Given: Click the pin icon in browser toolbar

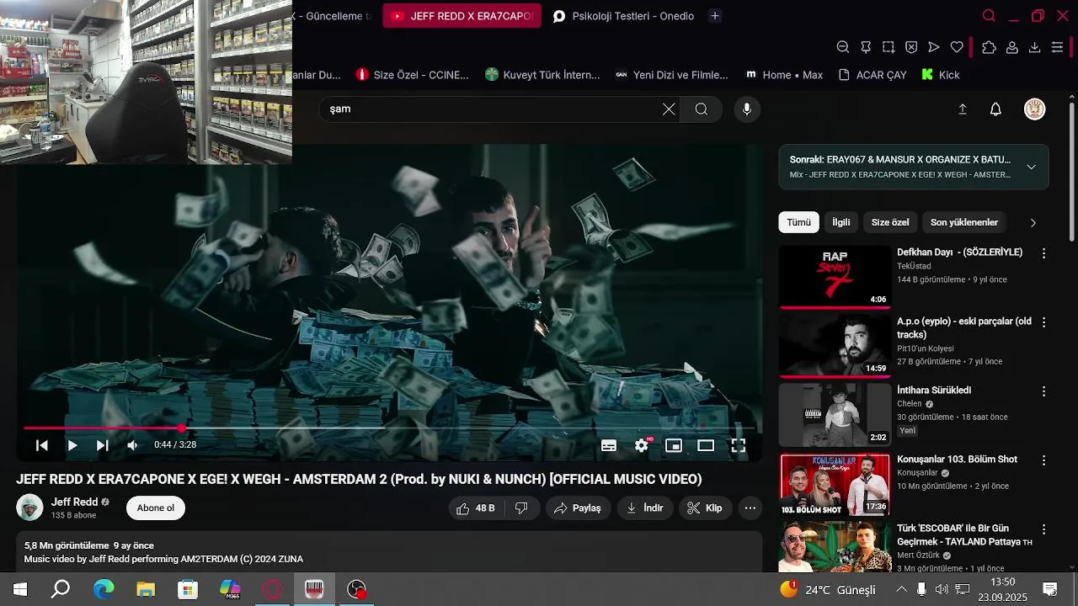Looking at the screenshot, I should click(866, 47).
